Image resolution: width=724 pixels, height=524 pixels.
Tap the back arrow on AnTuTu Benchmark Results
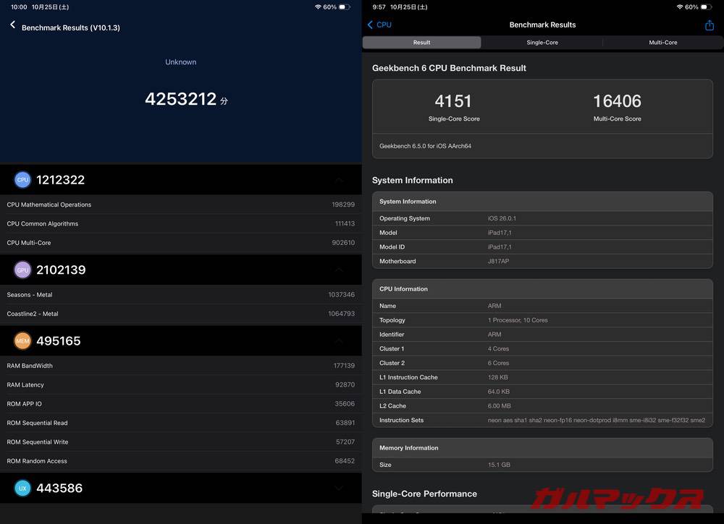12,24
